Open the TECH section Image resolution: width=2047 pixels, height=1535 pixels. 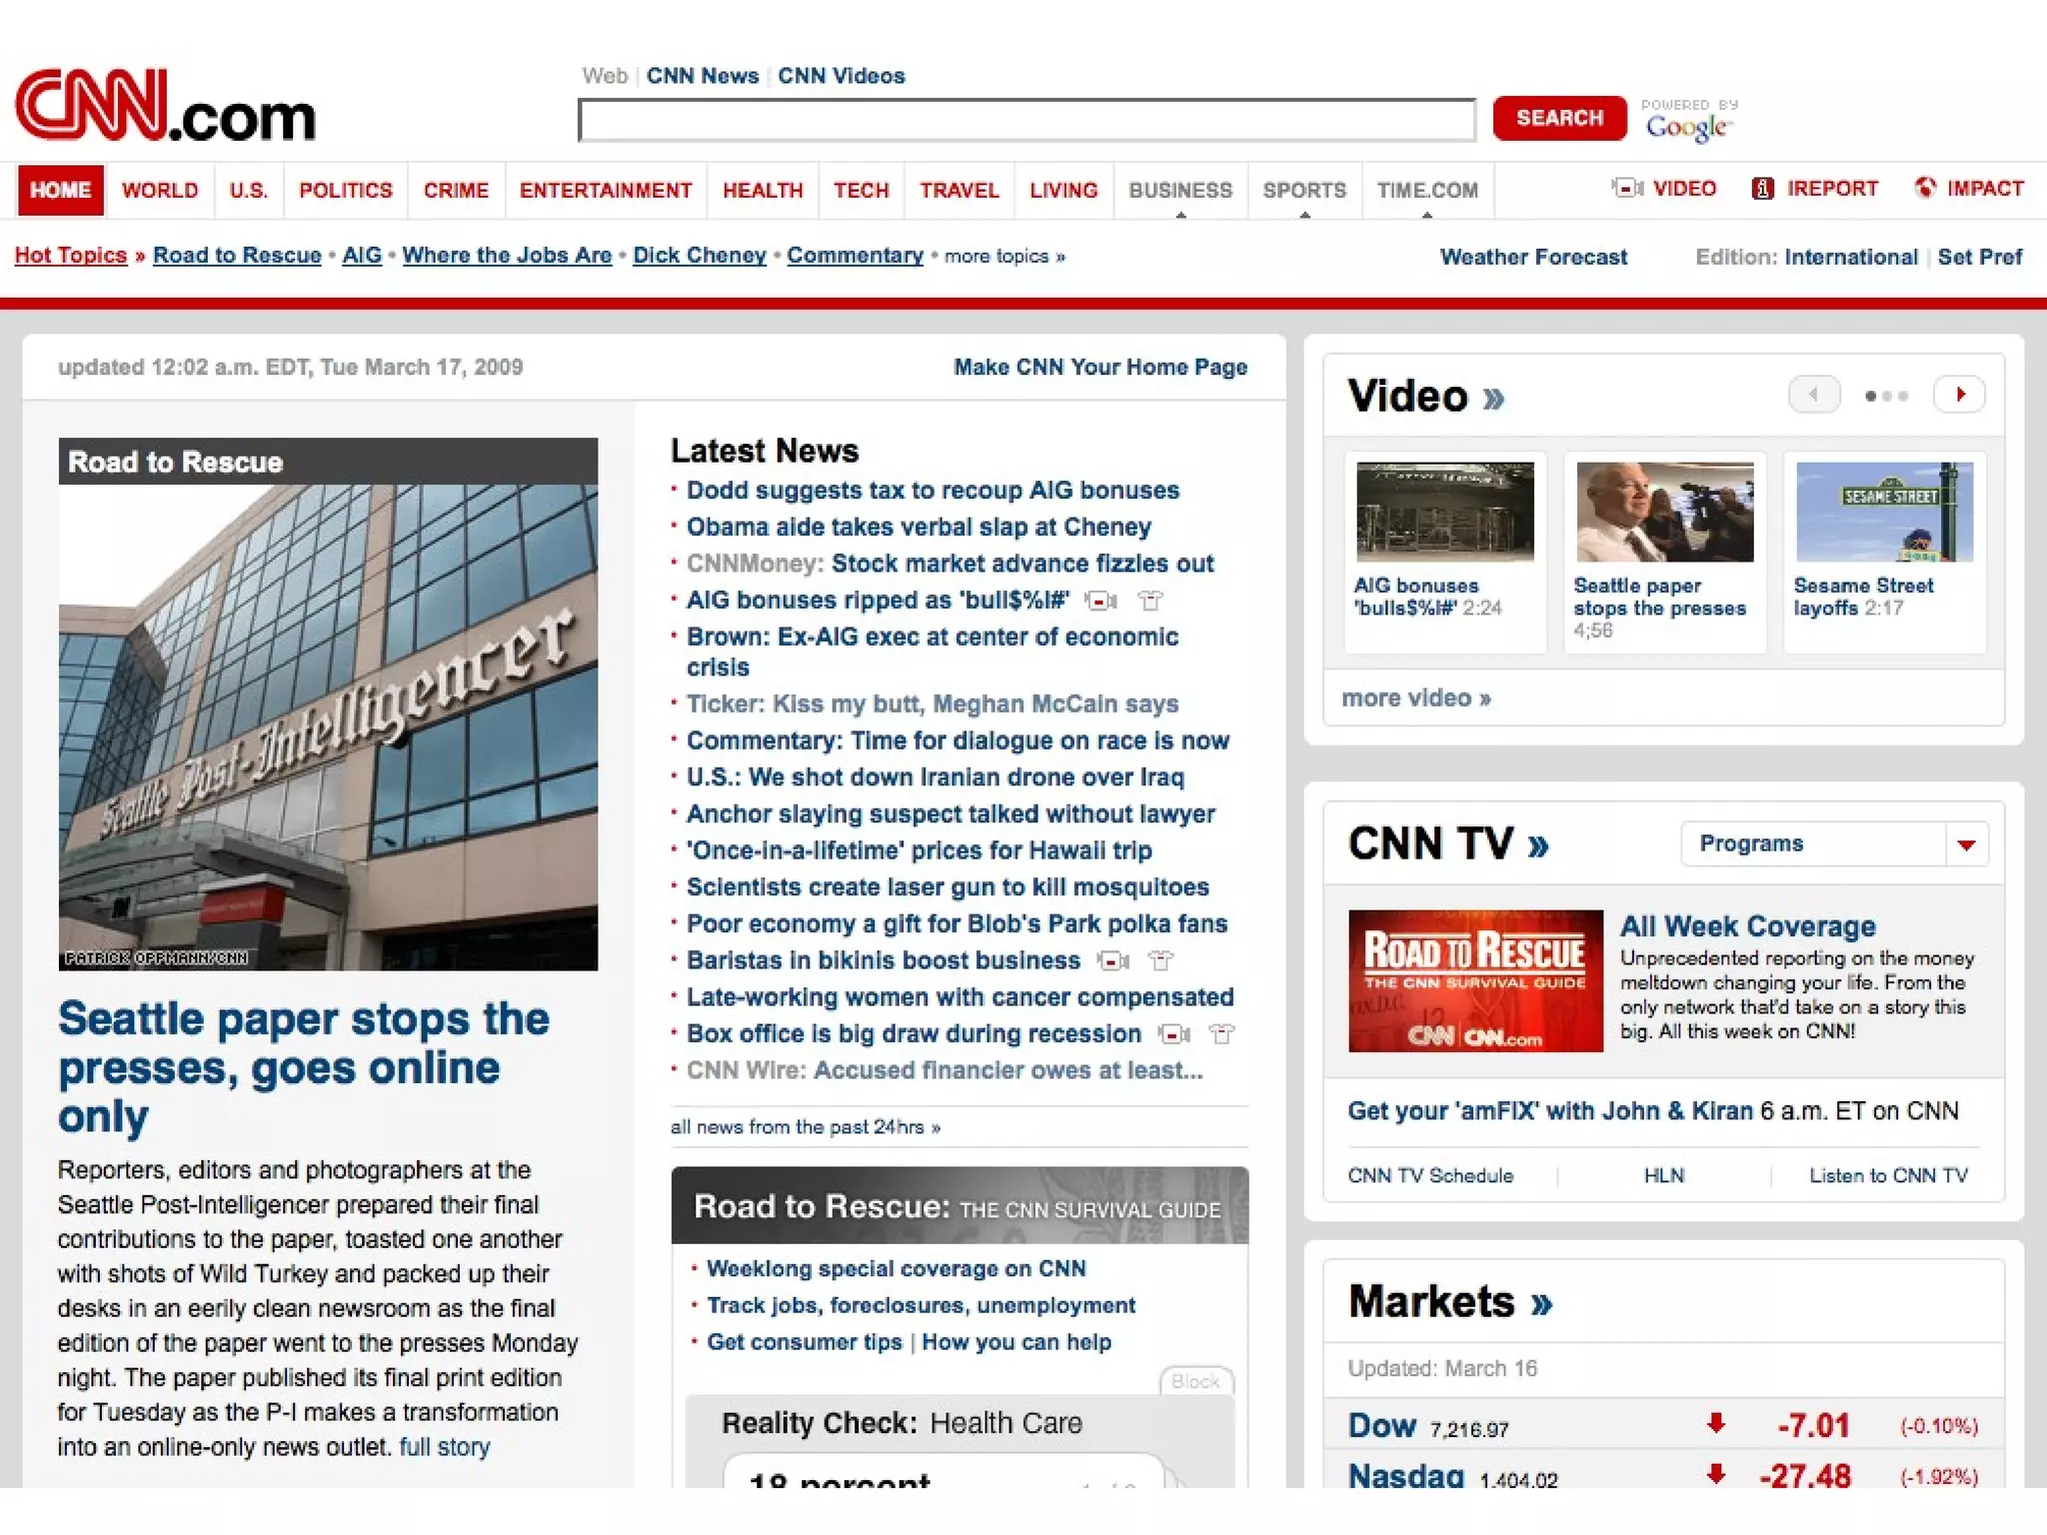point(862,190)
